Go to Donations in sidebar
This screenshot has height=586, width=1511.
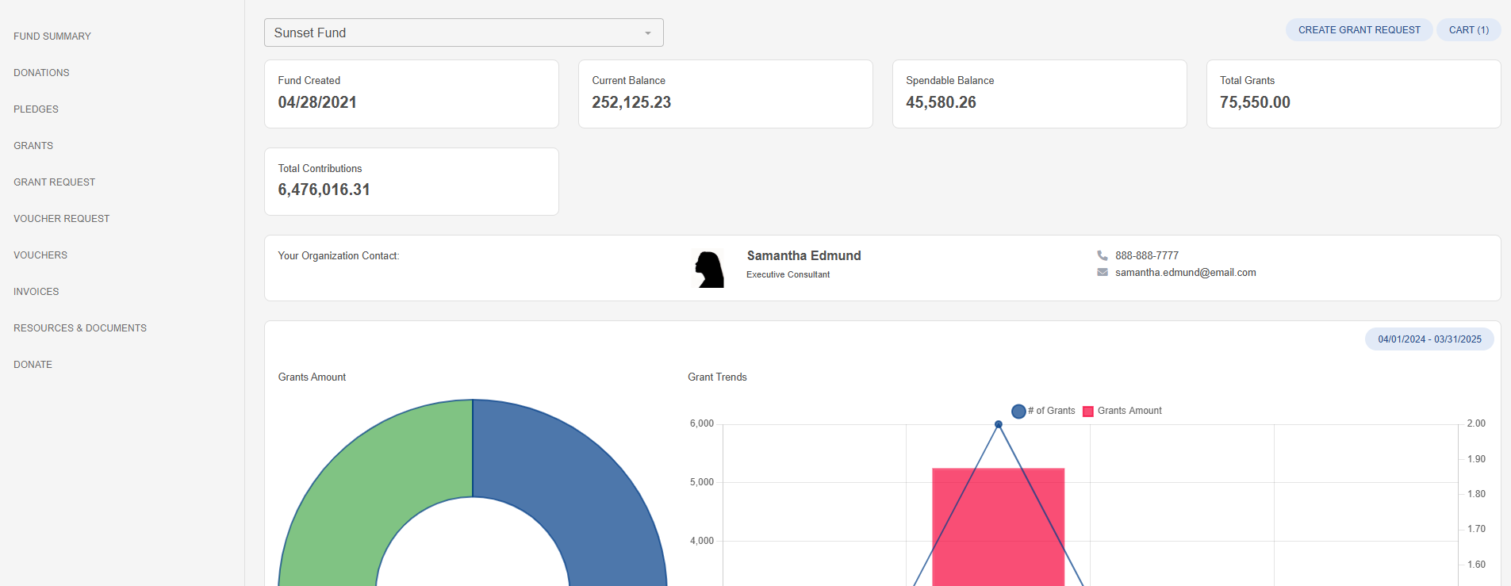pos(41,73)
